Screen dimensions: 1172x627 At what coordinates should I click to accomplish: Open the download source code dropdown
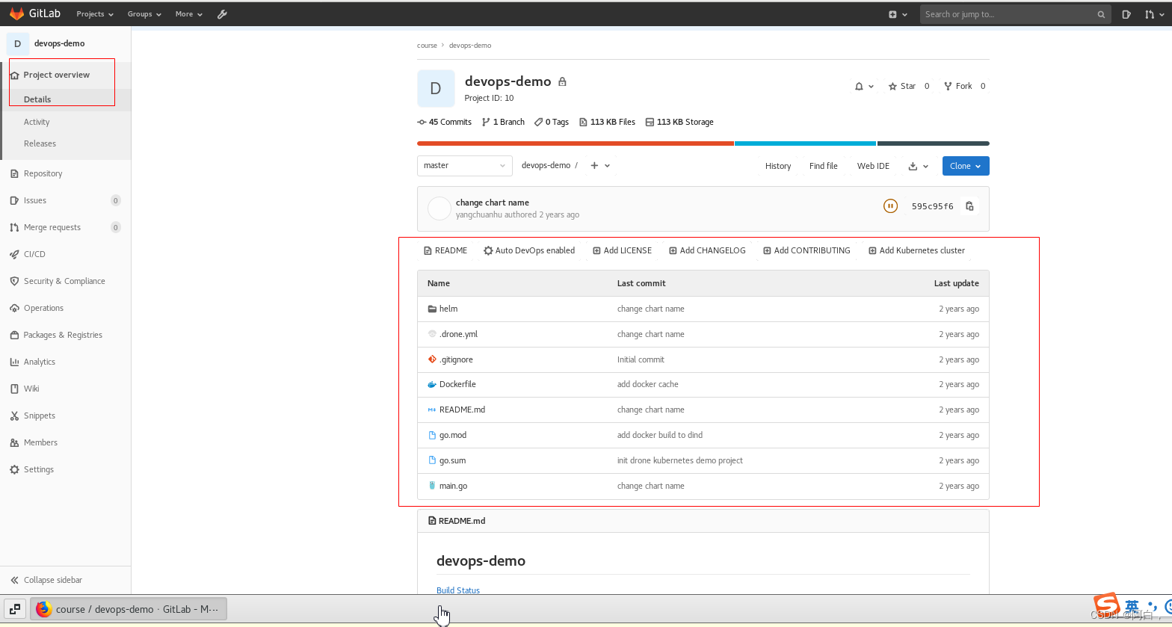919,166
